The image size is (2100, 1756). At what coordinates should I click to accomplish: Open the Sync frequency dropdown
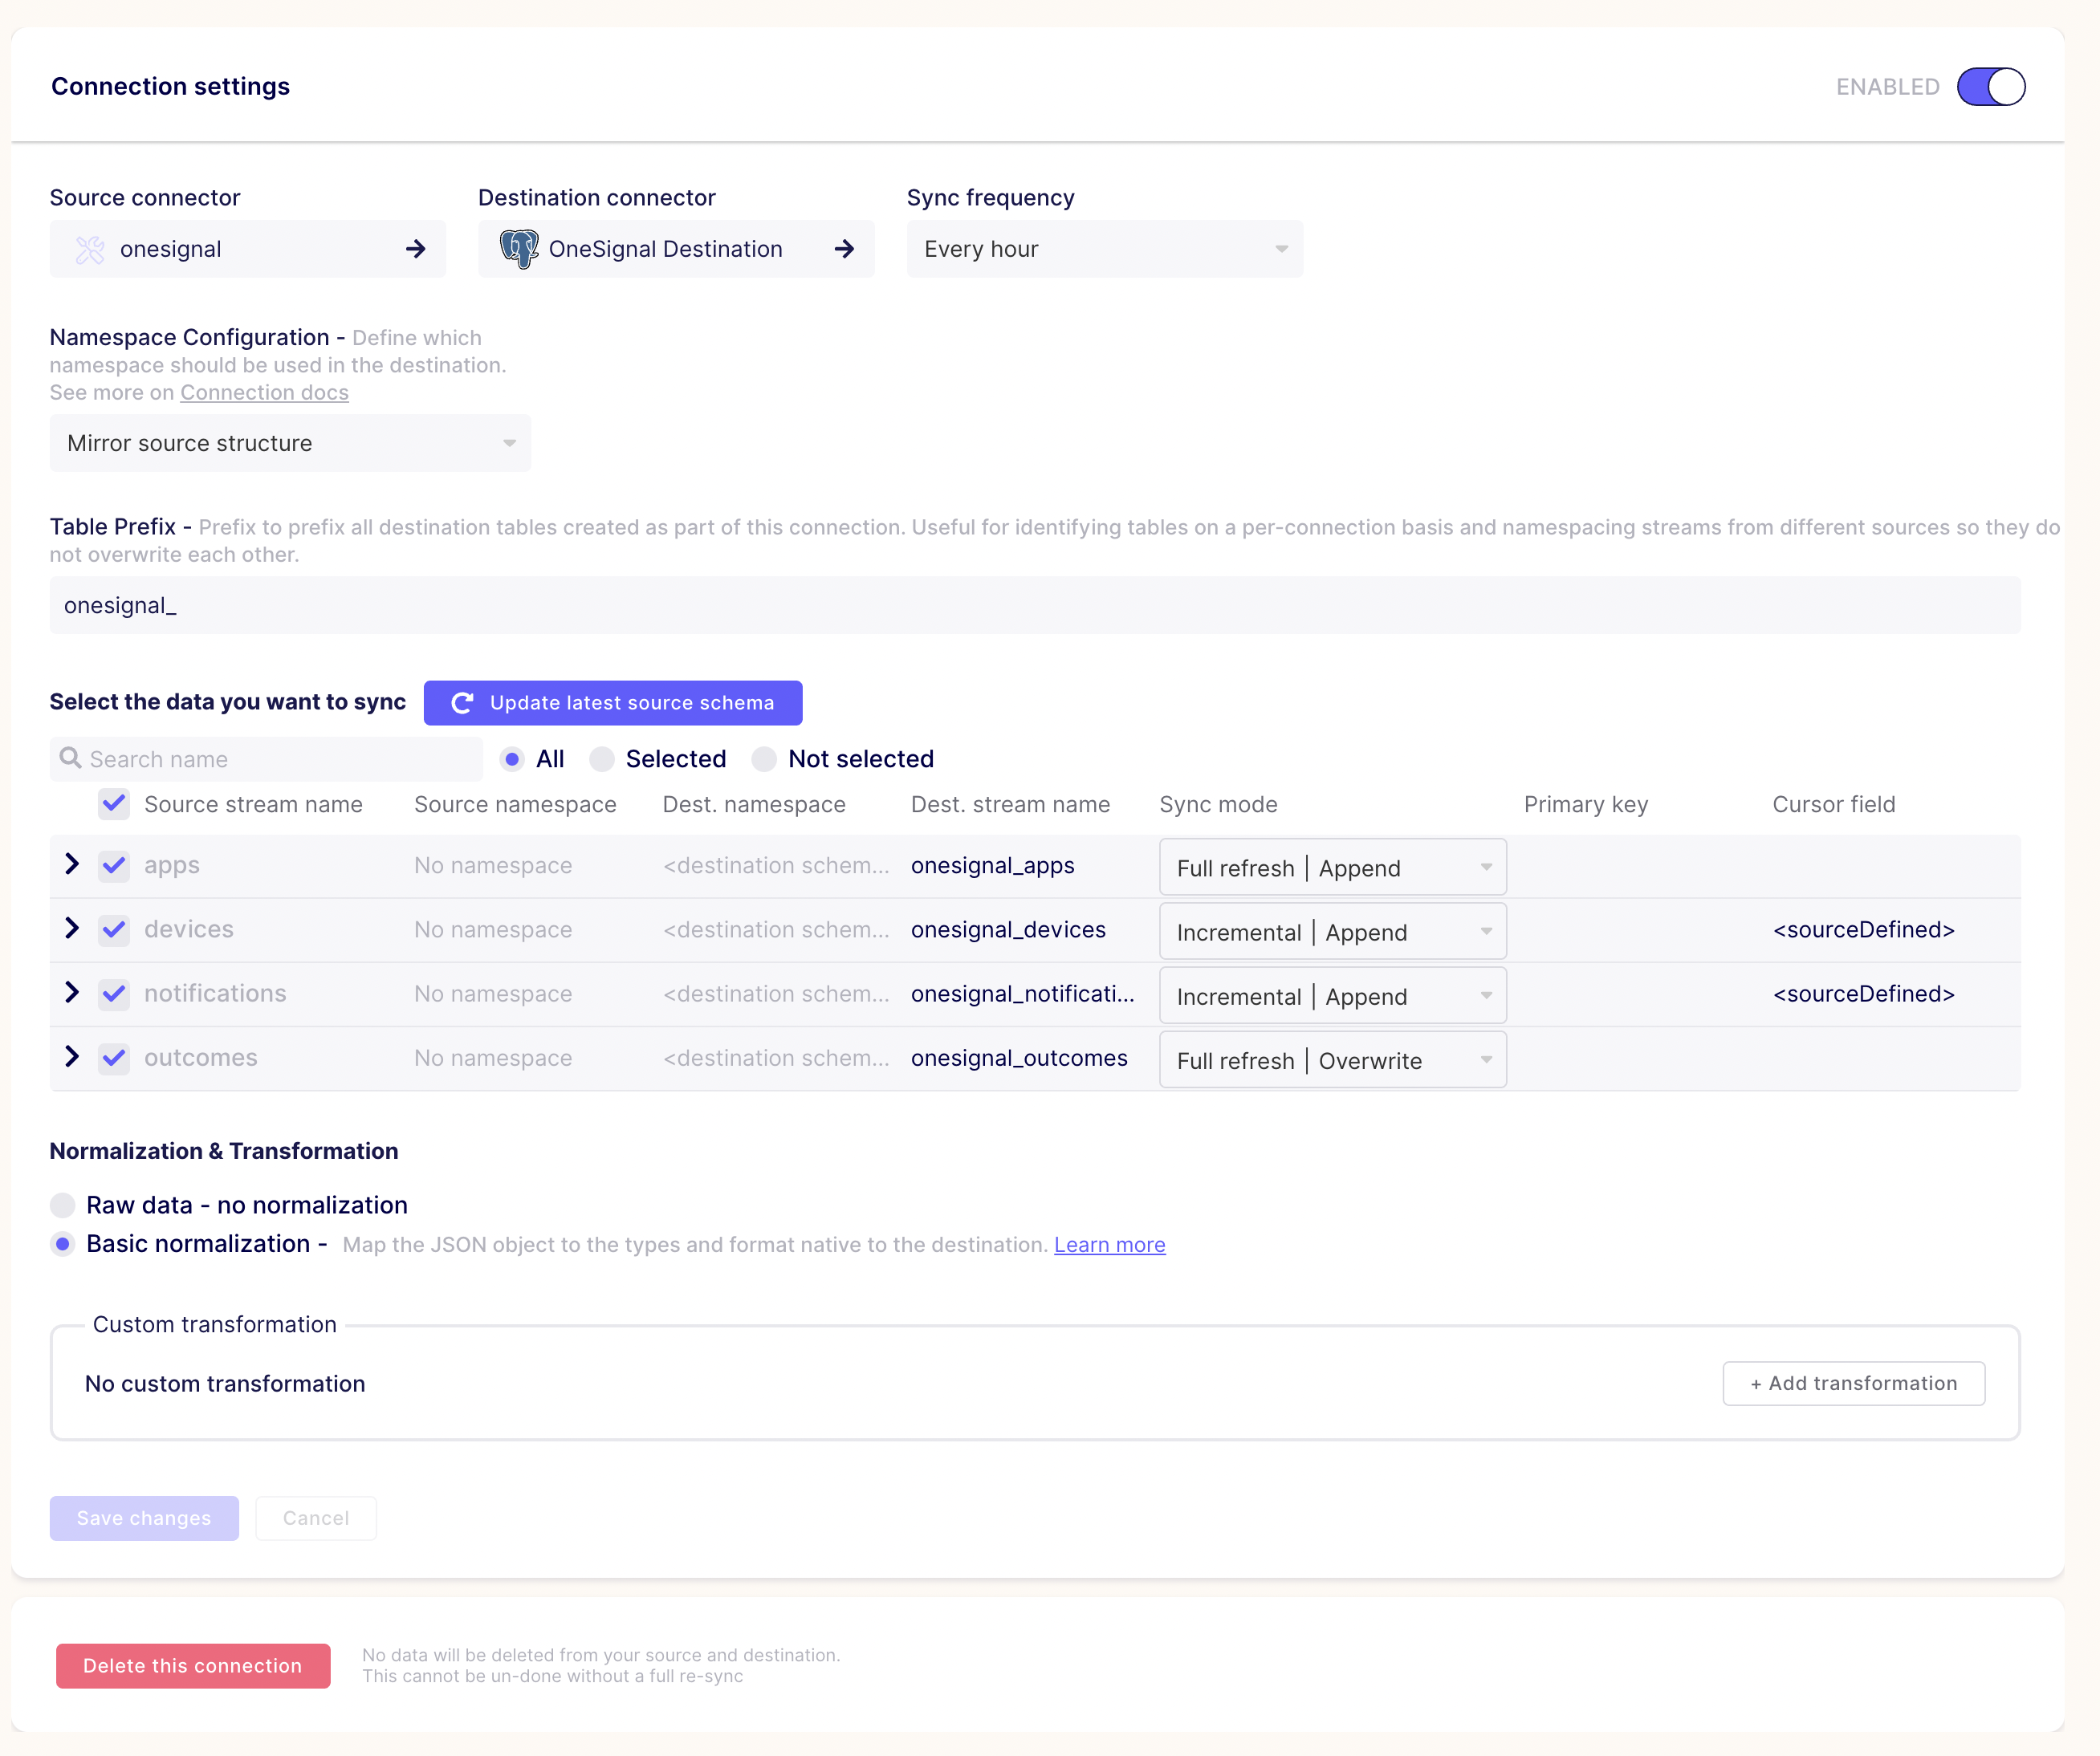[x=1104, y=249]
